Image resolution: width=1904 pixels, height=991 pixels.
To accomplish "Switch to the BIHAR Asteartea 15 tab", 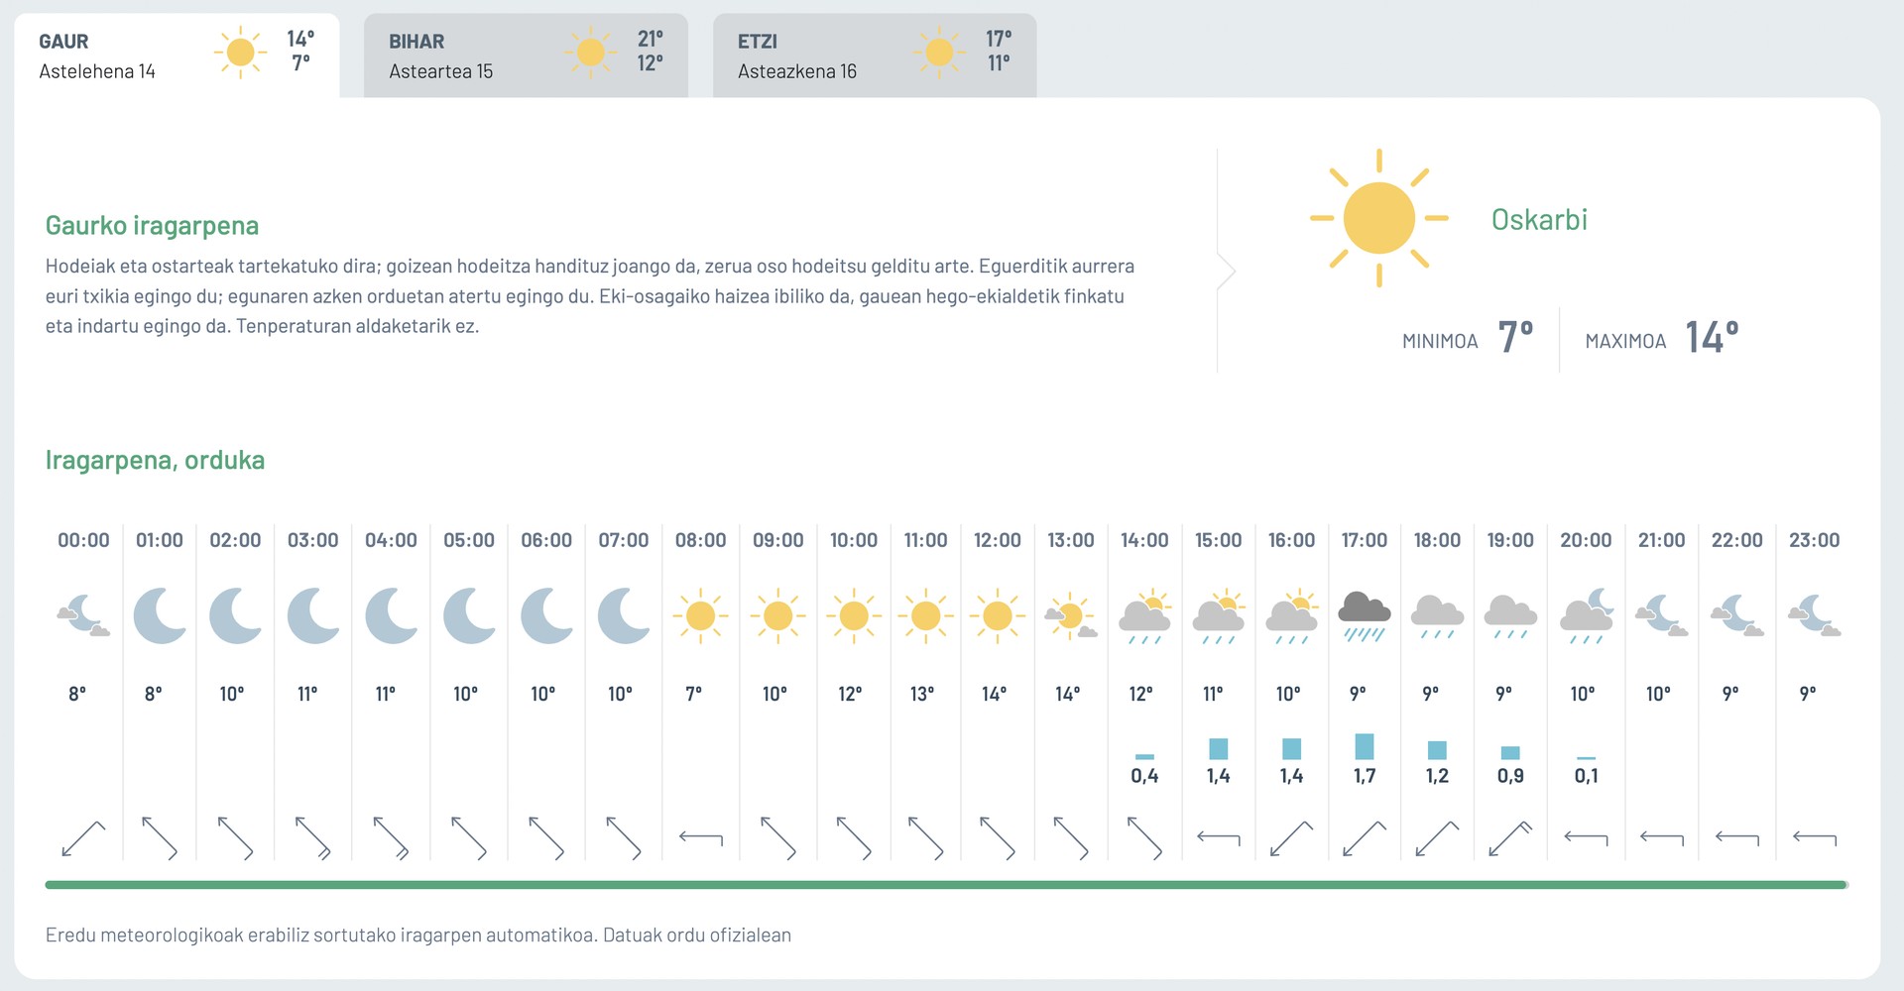I will tap(526, 55).
